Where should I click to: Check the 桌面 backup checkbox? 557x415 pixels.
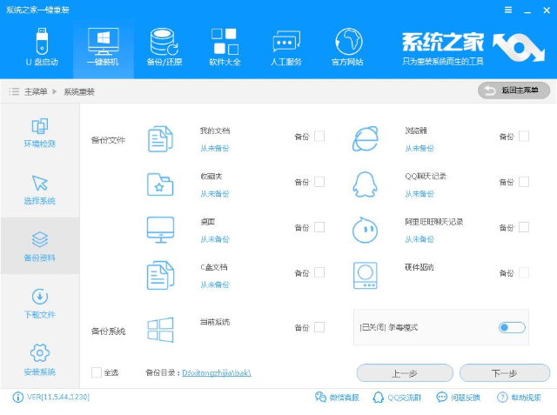click(319, 227)
